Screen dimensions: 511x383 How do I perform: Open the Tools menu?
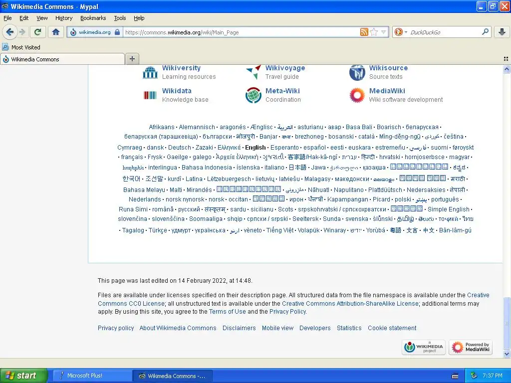tap(120, 18)
